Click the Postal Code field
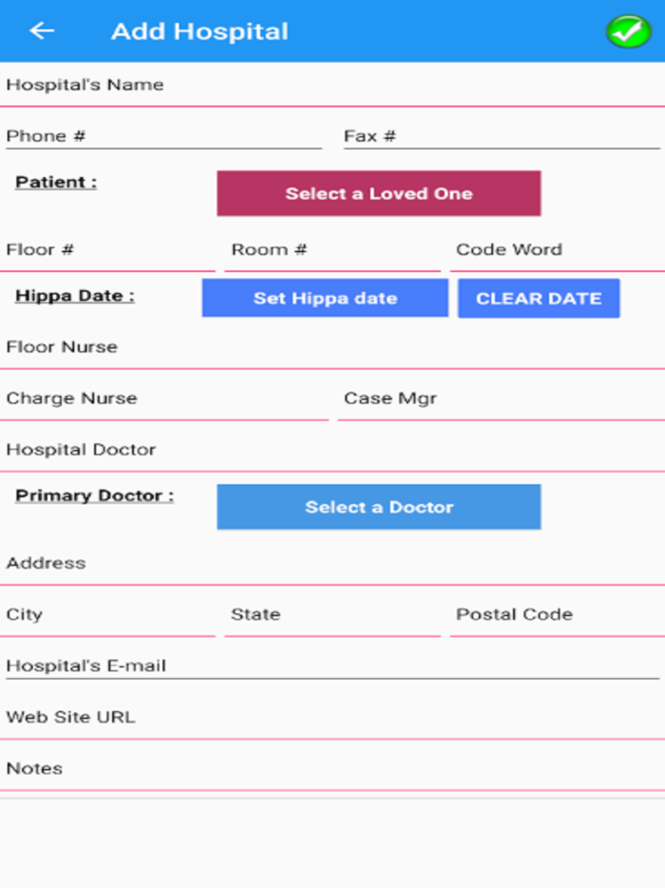665x888 pixels. (x=557, y=615)
